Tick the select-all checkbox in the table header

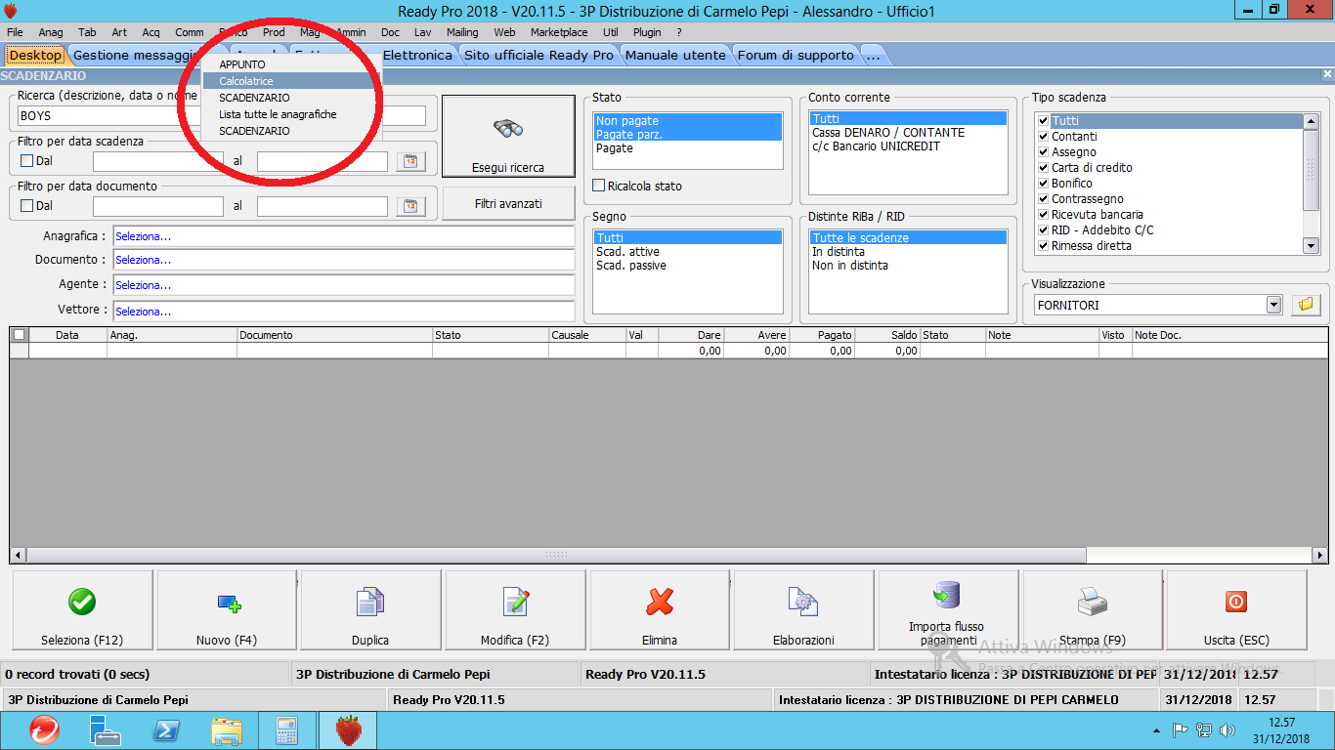point(19,334)
